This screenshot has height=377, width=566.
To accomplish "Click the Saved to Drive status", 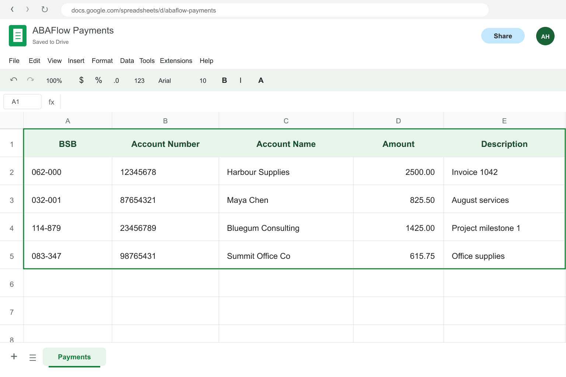I will (50, 42).
